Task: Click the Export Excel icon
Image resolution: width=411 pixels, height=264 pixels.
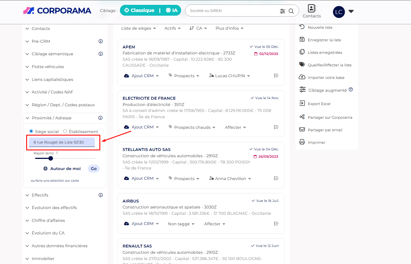Action: click(302, 103)
